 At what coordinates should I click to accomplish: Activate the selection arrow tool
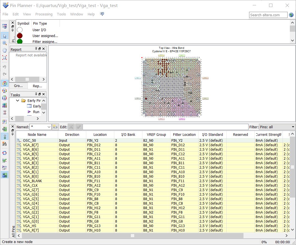click(x=4, y=36)
